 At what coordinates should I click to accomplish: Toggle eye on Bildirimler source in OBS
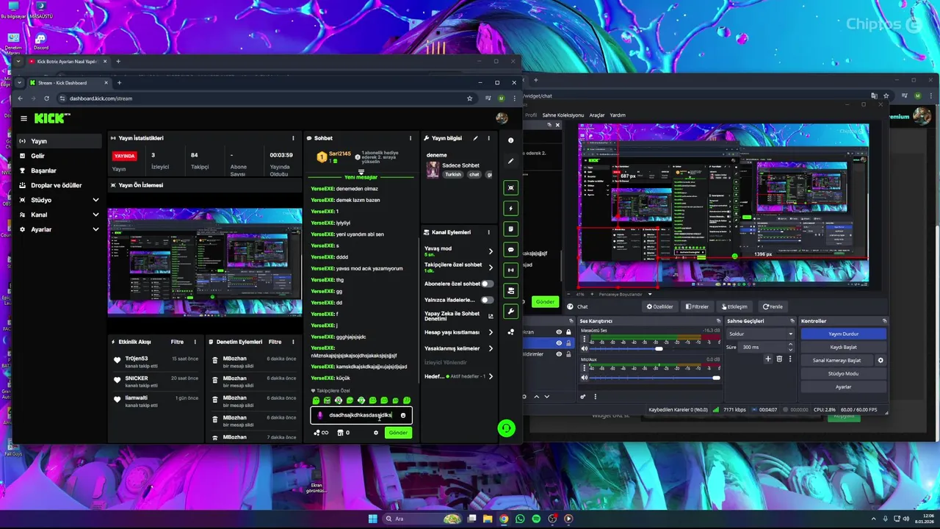click(559, 354)
